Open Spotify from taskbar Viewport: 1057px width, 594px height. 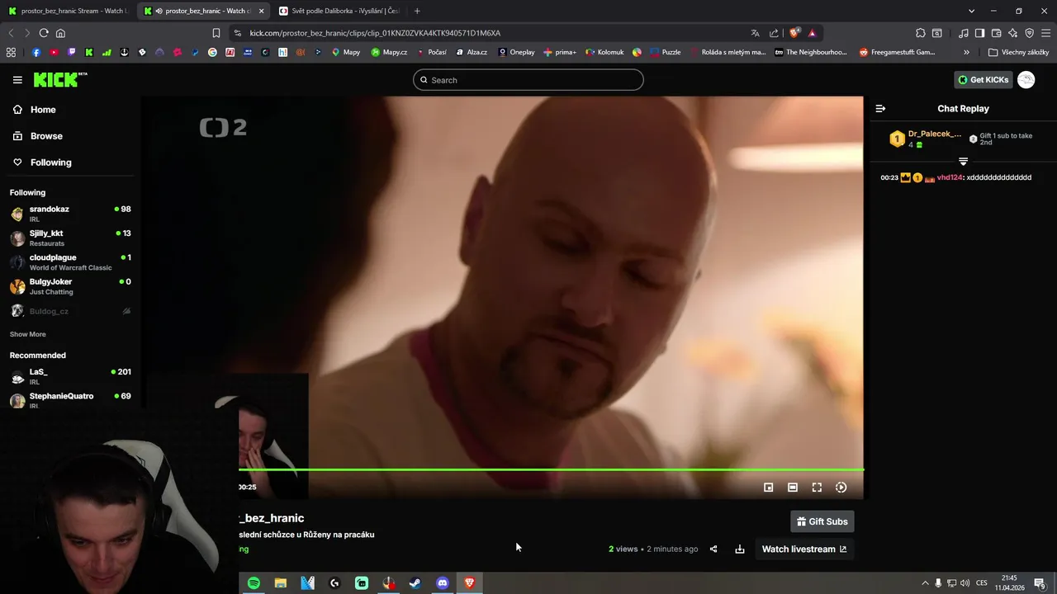click(254, 583)
